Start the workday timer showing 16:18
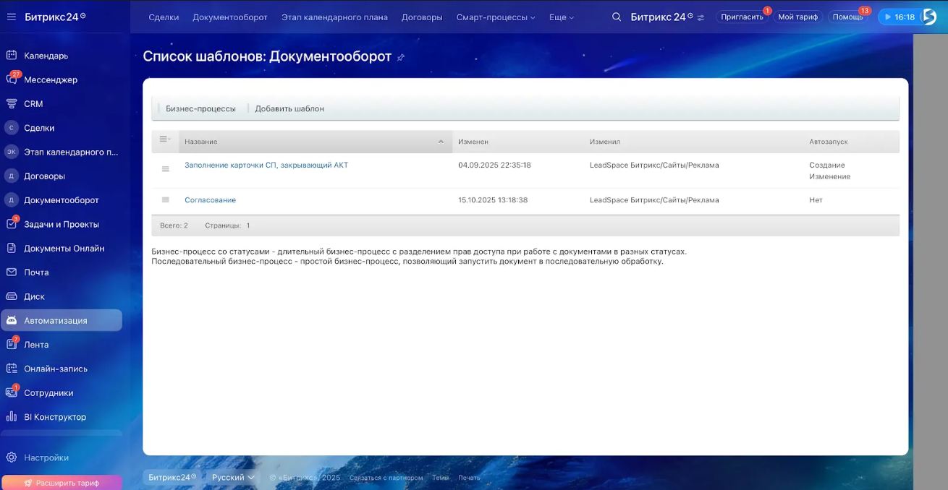 898,17
